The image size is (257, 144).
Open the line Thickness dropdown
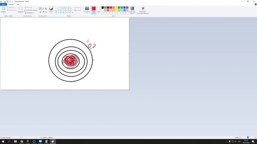tap(87, 10)
